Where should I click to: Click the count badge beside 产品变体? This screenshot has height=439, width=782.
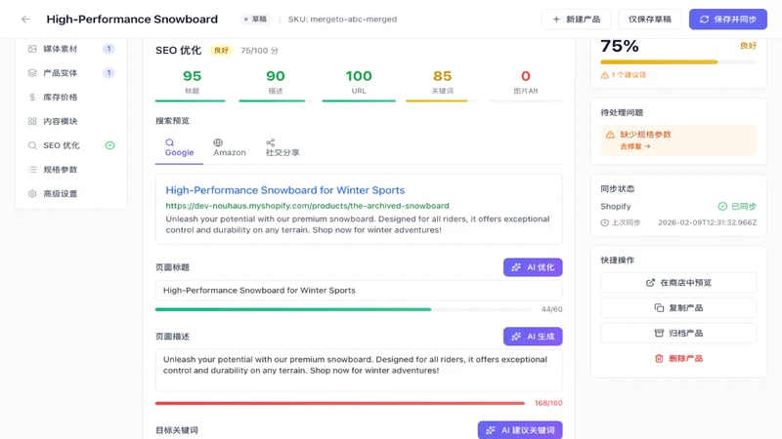(109, 73)
